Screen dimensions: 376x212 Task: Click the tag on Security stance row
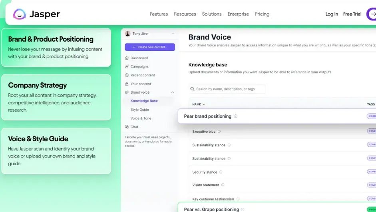pyautogui.click(x=372, y=172)
